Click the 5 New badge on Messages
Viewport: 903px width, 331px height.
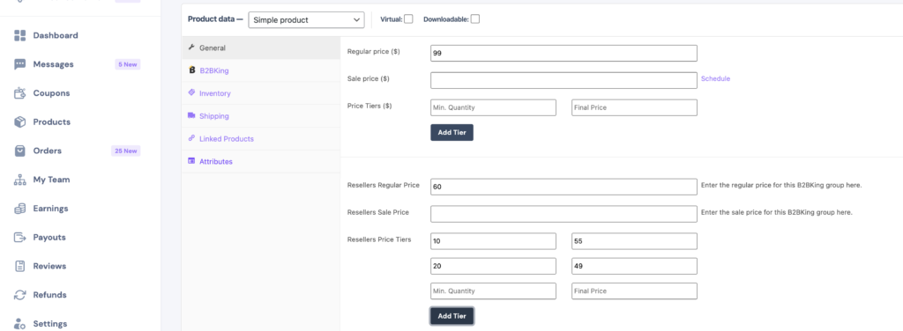(127, 64)
